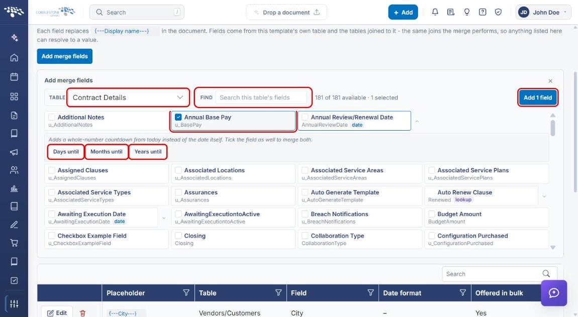Click the CobbleStone logo

pyautogui.click(x=55, y=12)
